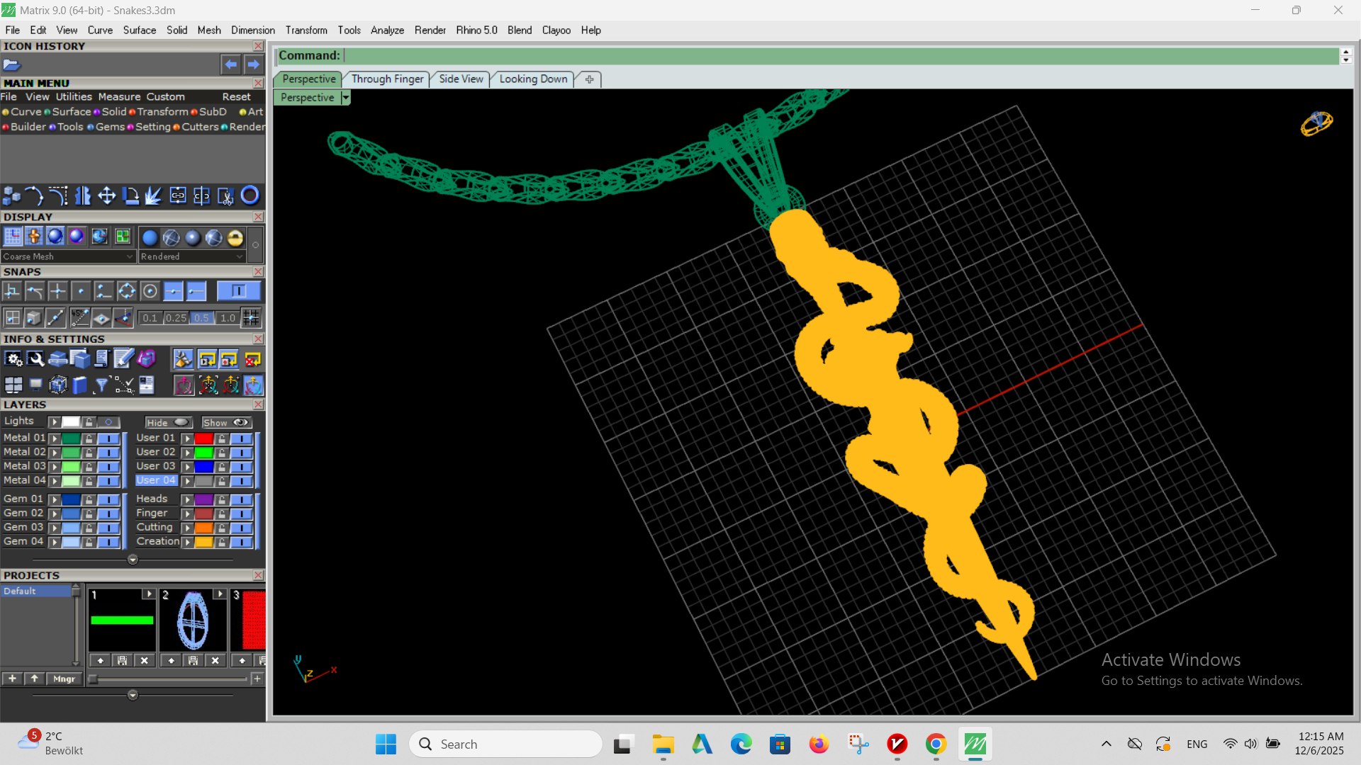Open the Clayoo menu
1361x765 pixels.
[556, 30]
